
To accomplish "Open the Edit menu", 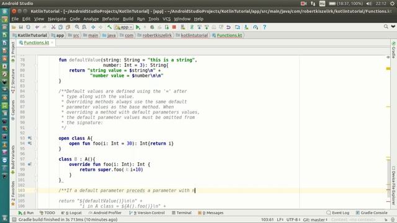I will point(26,19).
